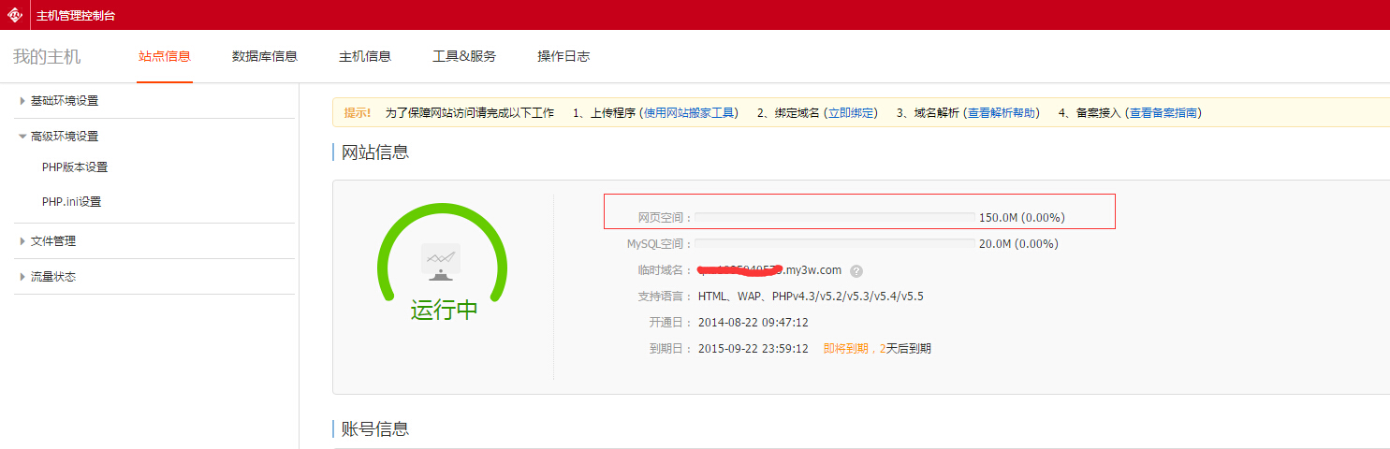Click the 网页空间 usage progress bar
Viewport: 1390px width, 449px height.
pyautogui.click(x=834, y=218)
